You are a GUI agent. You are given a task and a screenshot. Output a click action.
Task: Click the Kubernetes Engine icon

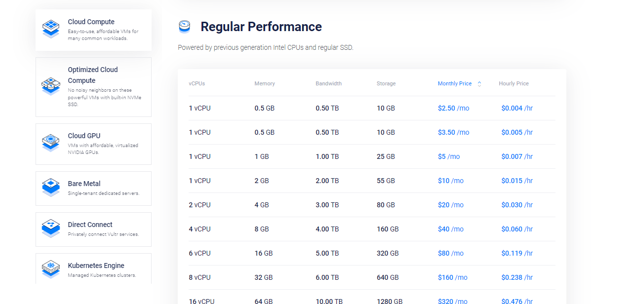tap(50, 269)
